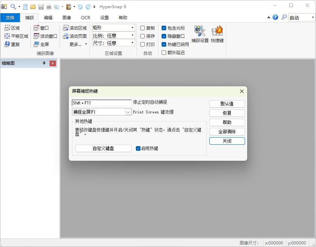Click the printer icon in quick toolbar
The image size is (316, 247).
tap(49, 7)
